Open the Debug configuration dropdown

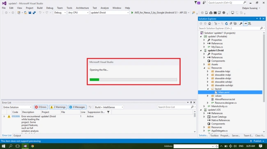pos(60,13)
